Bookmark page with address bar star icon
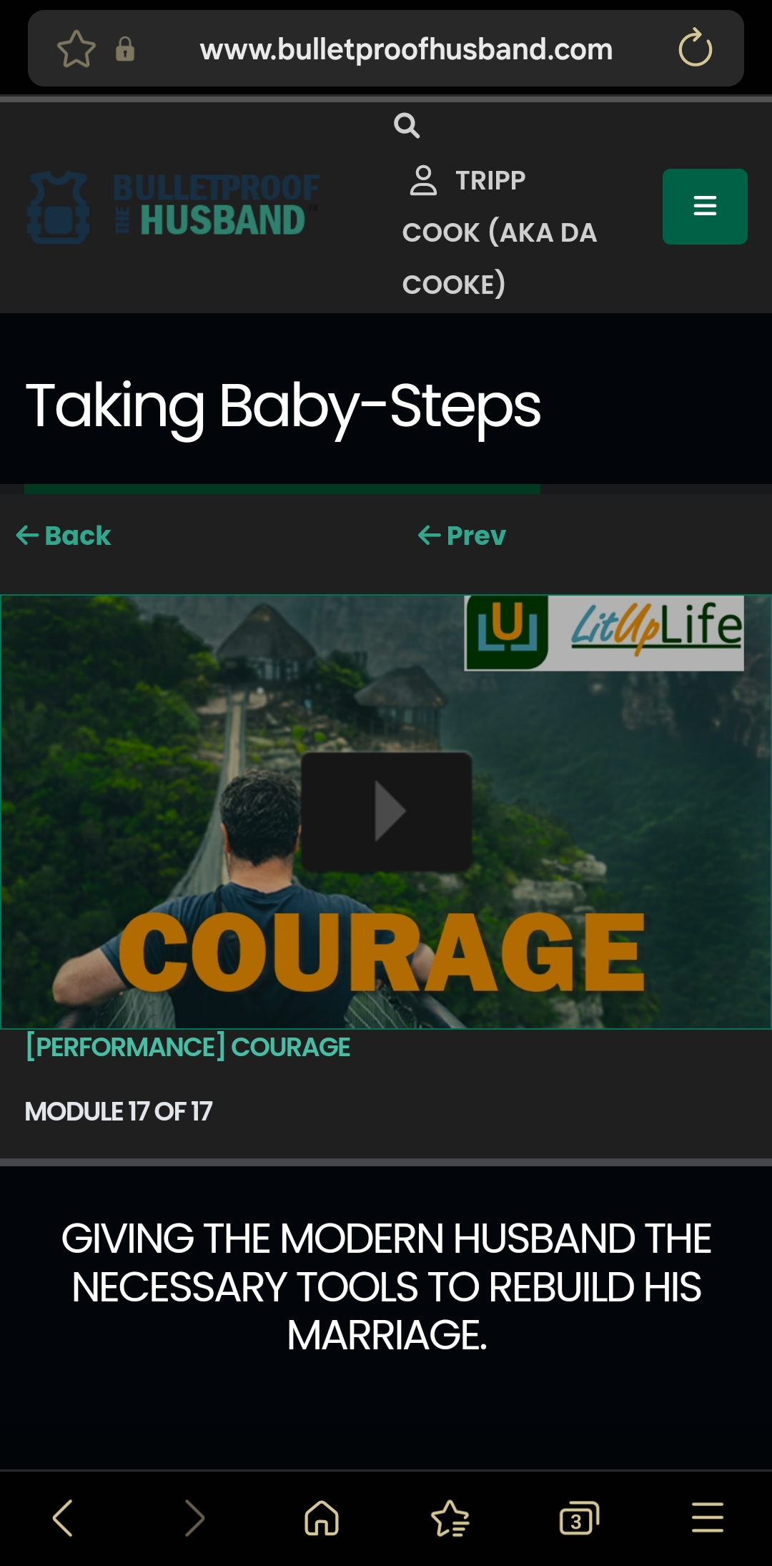Image resolution: width=772 pixels, height=1566 pixels. (76, 49)
